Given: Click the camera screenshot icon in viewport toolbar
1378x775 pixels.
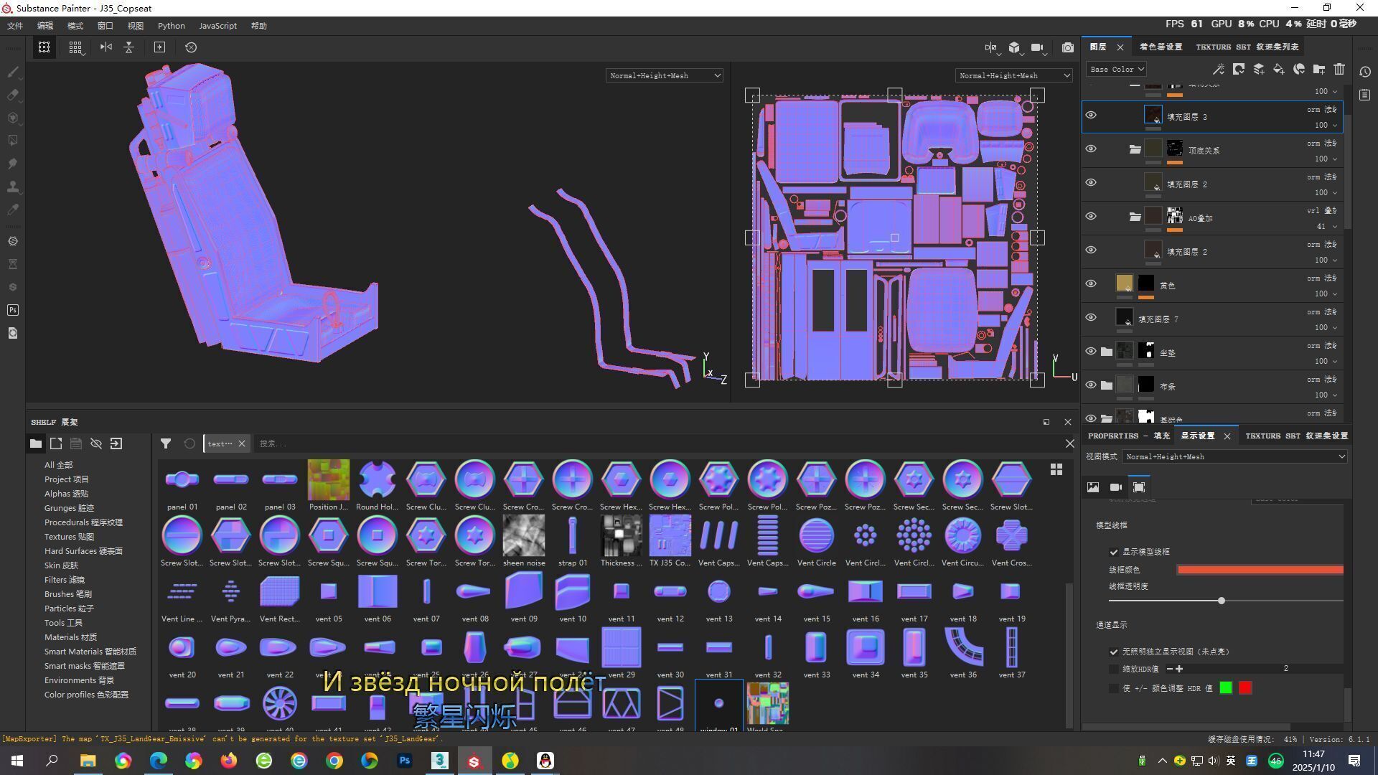Looking at the screenshot, I should coord(1068,47).
